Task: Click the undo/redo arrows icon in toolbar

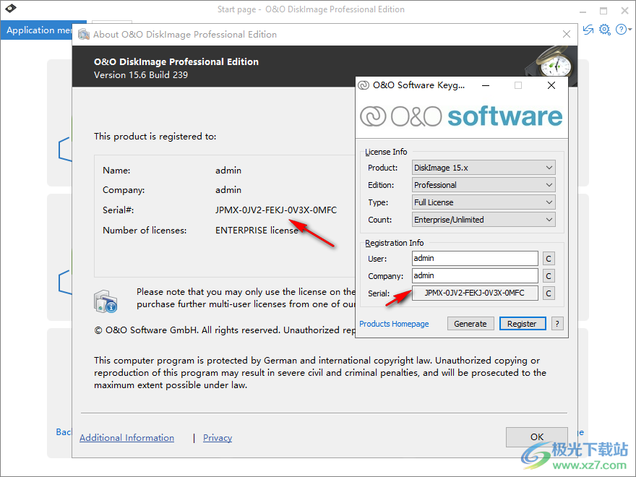Action: tap(588, 30)
